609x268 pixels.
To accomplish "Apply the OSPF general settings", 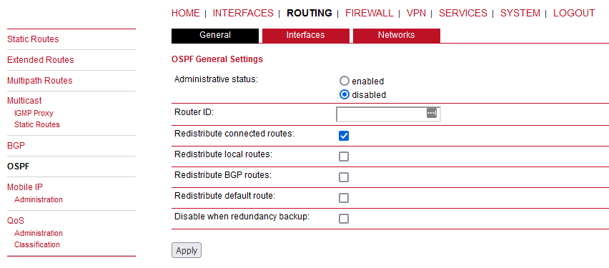I will [x=187, y=251].
